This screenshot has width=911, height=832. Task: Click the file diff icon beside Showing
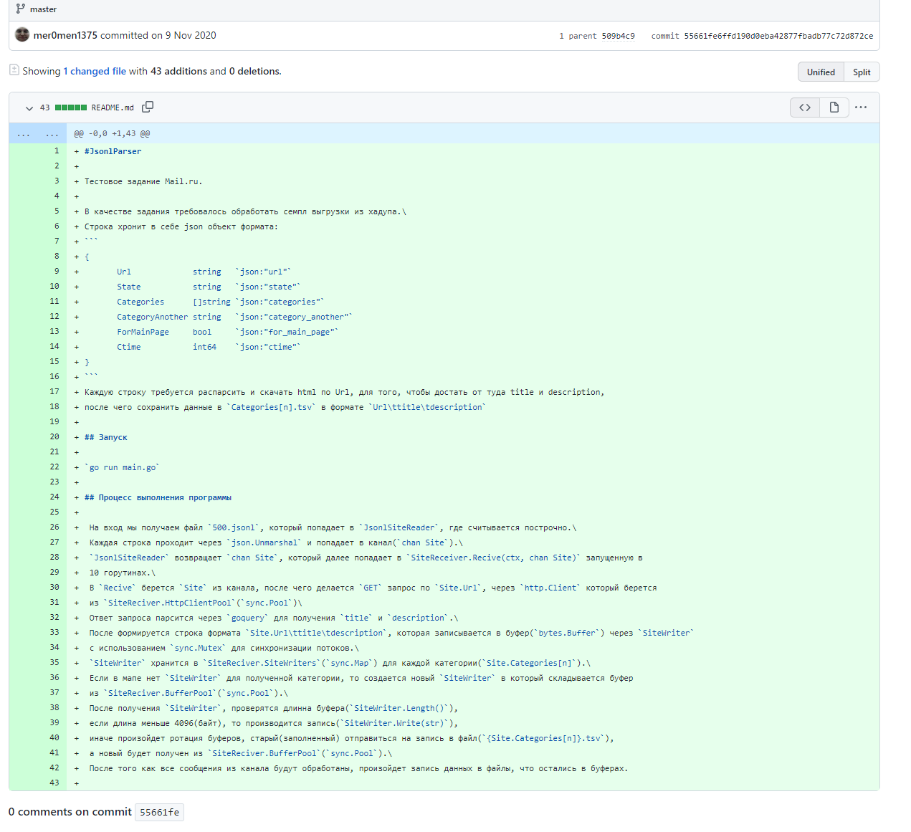click(x=14, y=70)
